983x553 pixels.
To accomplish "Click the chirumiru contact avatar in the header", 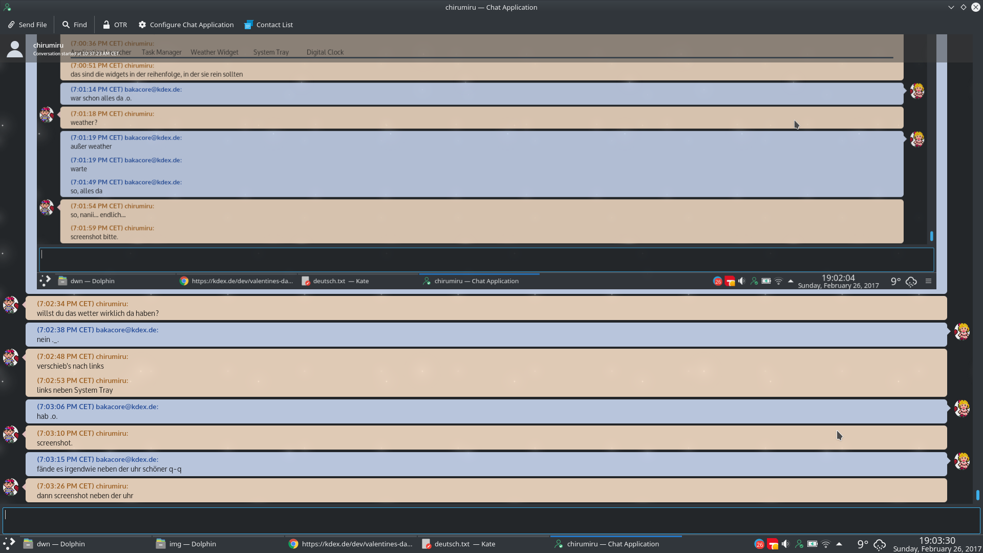I will pyautogui.click(x=14, y=49).
